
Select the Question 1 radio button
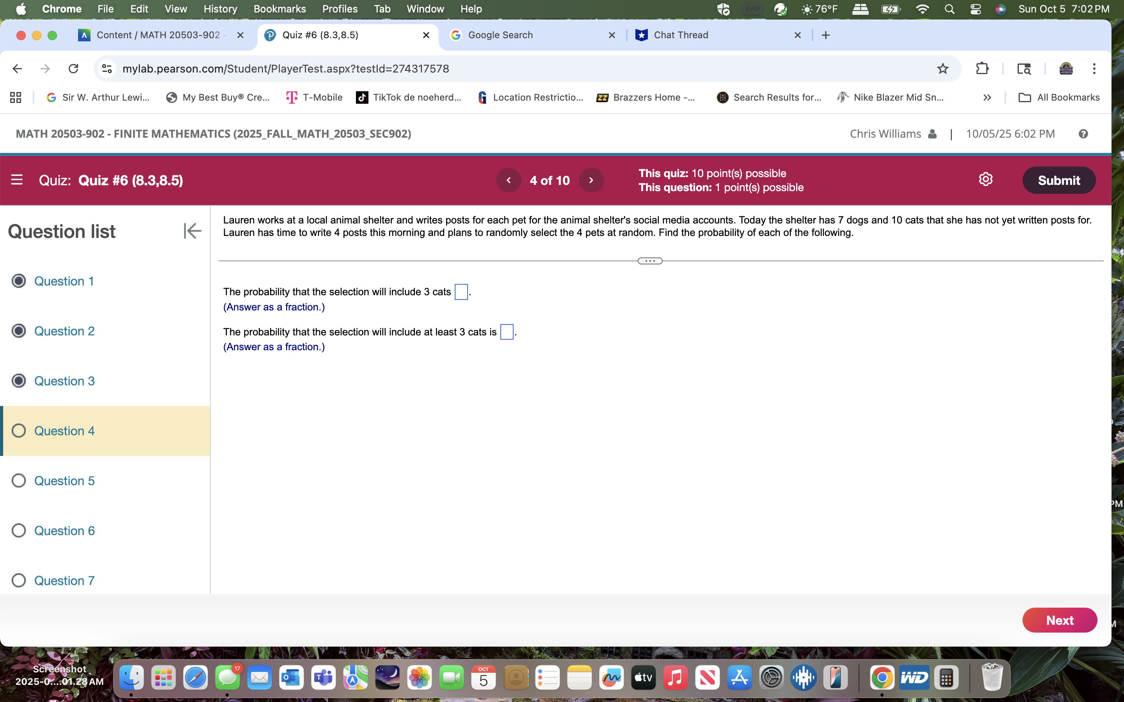point(19,281)
